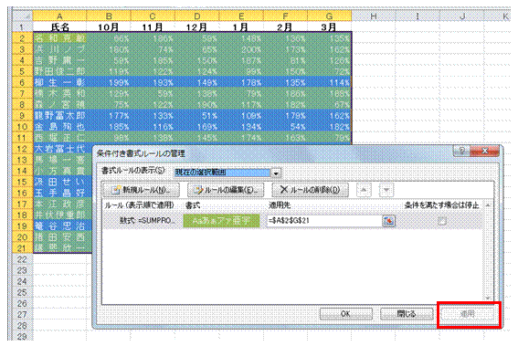The height and width of the screenshot is (346, 518).
Task: Click the OK button
Action: coord(346,314)
